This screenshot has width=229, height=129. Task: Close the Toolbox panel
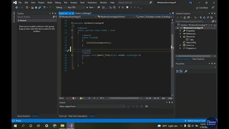click(x=55, y=14)
